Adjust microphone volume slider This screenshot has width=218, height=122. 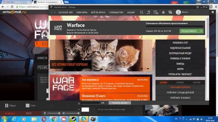tap(53, 113)
